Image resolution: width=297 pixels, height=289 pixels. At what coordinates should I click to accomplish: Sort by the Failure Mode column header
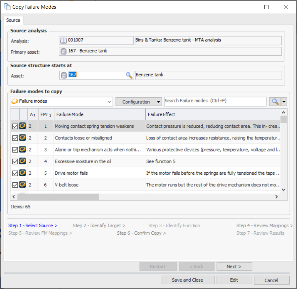99,114
